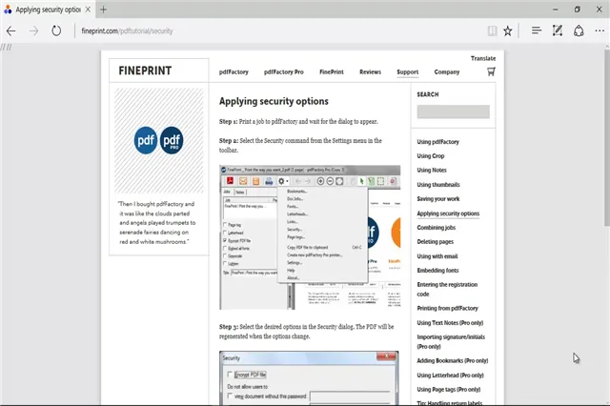This screenshot has width=610, height=406.
Task: Open the Using with email link
Action: pos(437,256)
